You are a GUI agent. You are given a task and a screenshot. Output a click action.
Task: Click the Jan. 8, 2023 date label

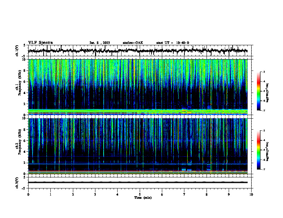[x=100, y=43]
